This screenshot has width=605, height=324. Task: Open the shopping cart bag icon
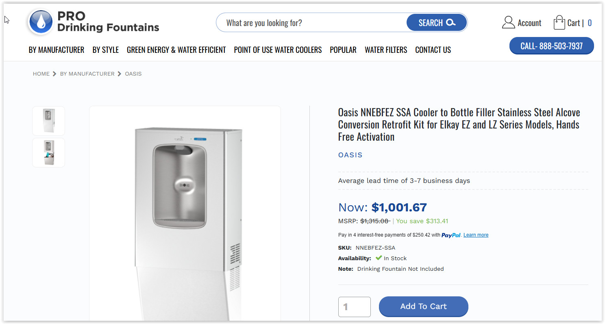tap(559, 22)
